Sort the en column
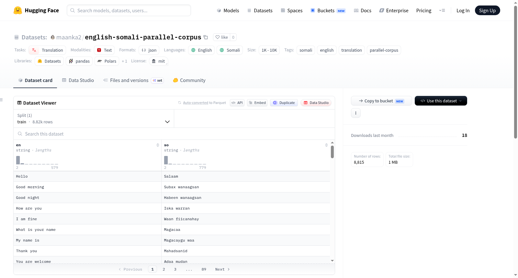The image size is (518, 278). pos(158,145)
